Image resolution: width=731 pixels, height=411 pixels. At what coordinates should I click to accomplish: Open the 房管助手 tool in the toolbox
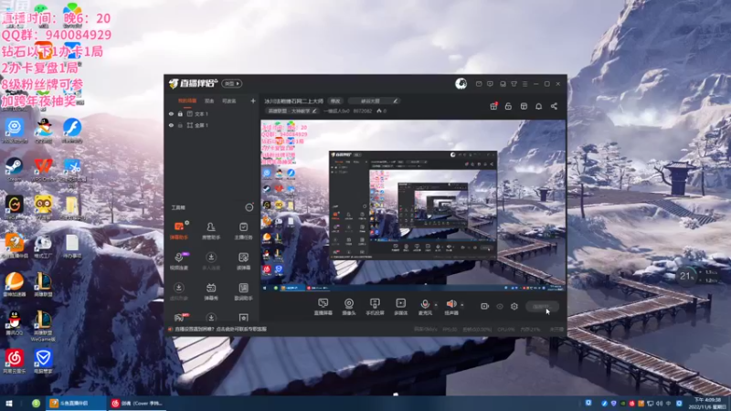(211, 231)
